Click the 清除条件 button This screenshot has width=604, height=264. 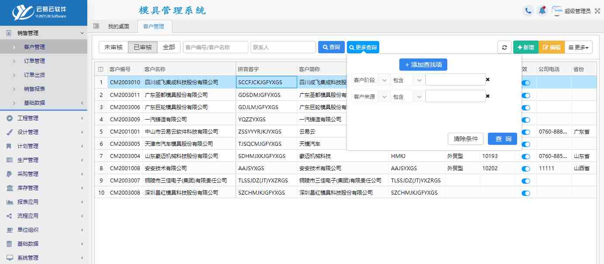pyautogui.click(x=466, y=139)
